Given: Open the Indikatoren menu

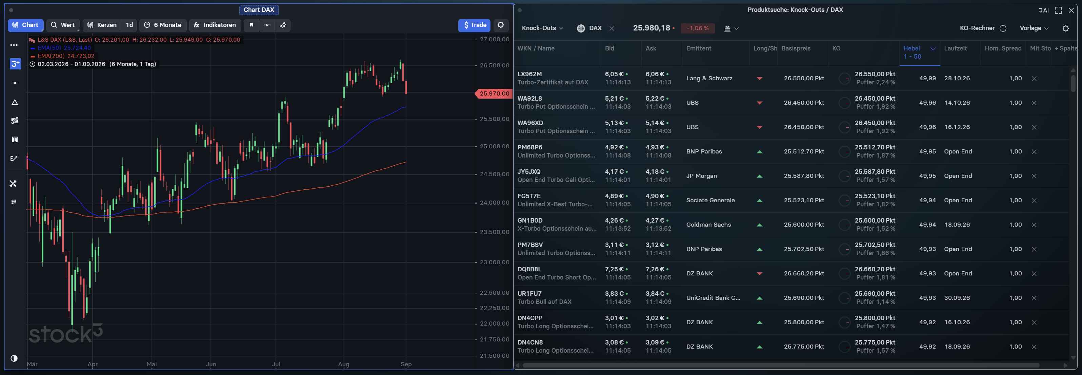Looking at the screenshot, I should (x=215, y=25).
